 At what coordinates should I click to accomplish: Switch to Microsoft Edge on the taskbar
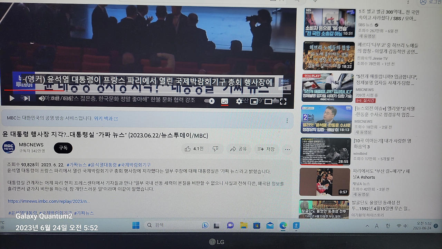[283, 225]
